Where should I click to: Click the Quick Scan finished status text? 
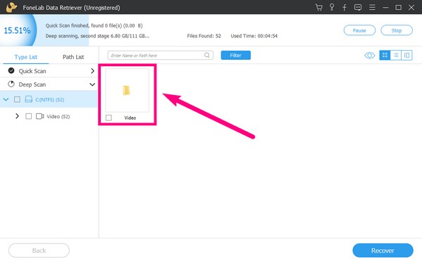pos(94,25)
